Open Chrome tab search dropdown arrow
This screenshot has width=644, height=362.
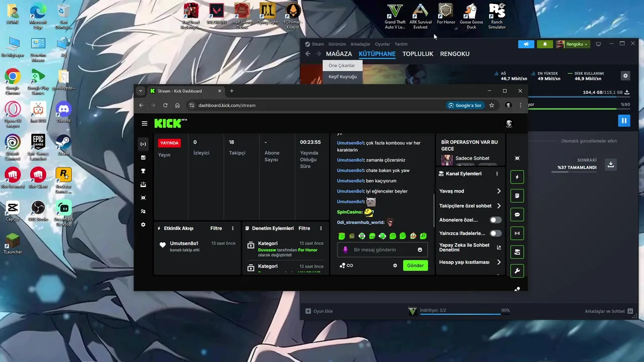click(140, 91)
